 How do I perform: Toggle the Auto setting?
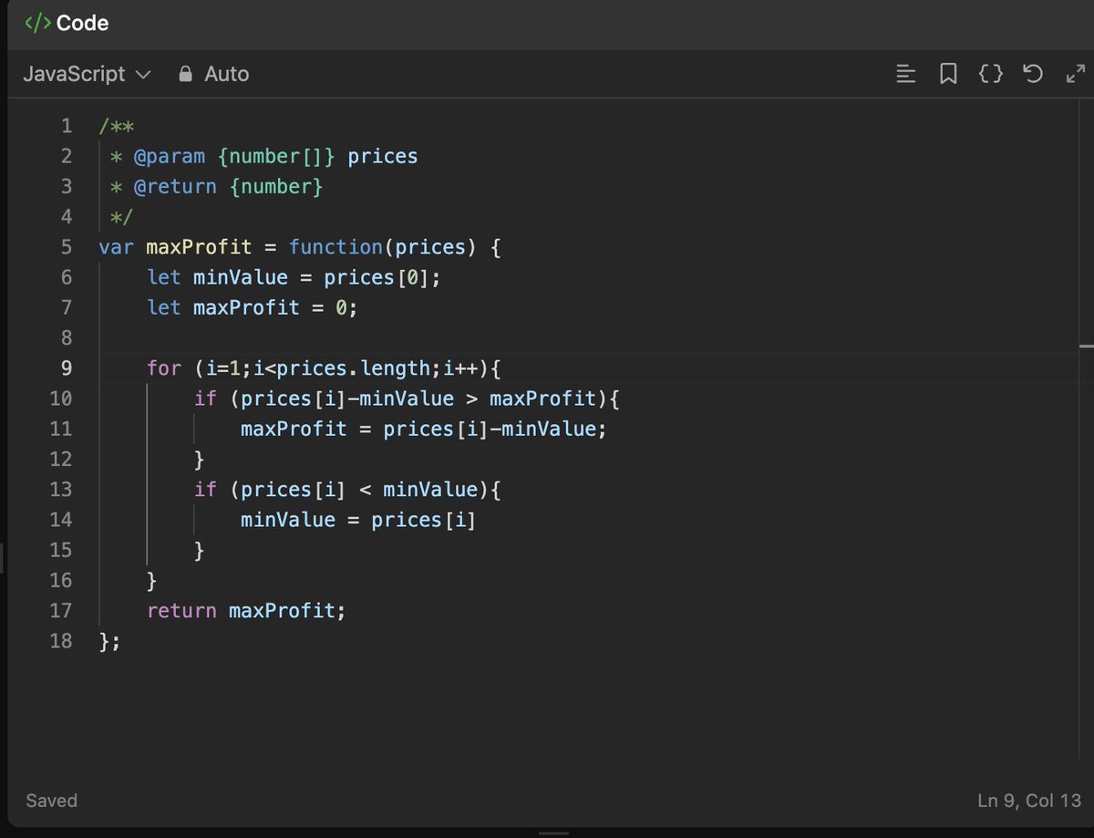[226, 74]
